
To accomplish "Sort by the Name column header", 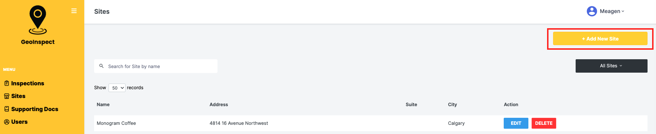I will point(103,104).
